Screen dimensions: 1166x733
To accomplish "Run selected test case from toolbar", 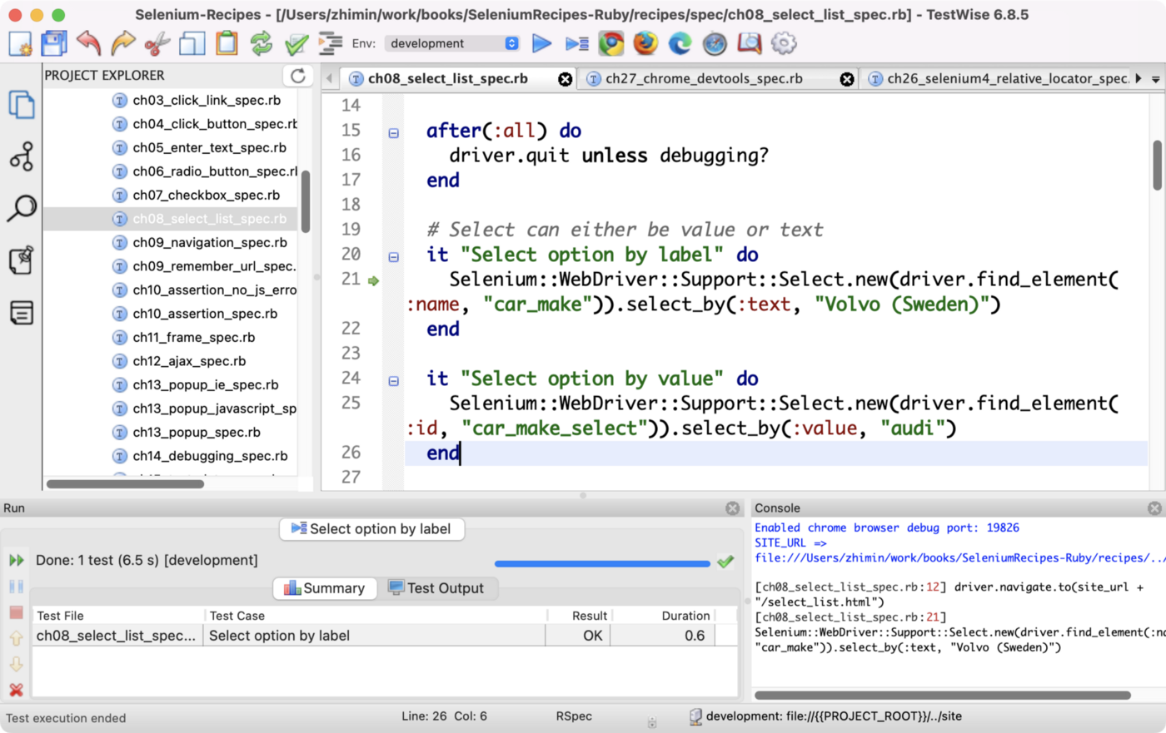I will (x=576, y=43).
